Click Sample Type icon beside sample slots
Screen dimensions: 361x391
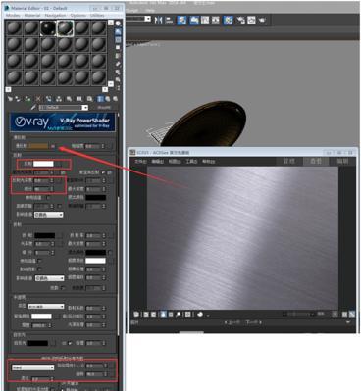click(118, 24)
